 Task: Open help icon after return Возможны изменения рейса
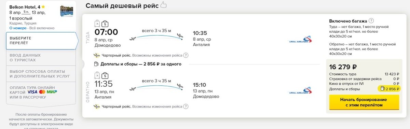(x=186, y=106)
